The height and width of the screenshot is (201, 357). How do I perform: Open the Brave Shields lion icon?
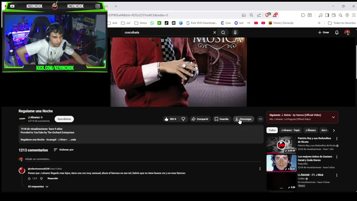[267, 15]
